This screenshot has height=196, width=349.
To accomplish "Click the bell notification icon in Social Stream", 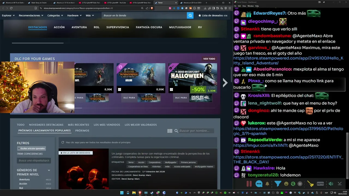I will (267, 184).
